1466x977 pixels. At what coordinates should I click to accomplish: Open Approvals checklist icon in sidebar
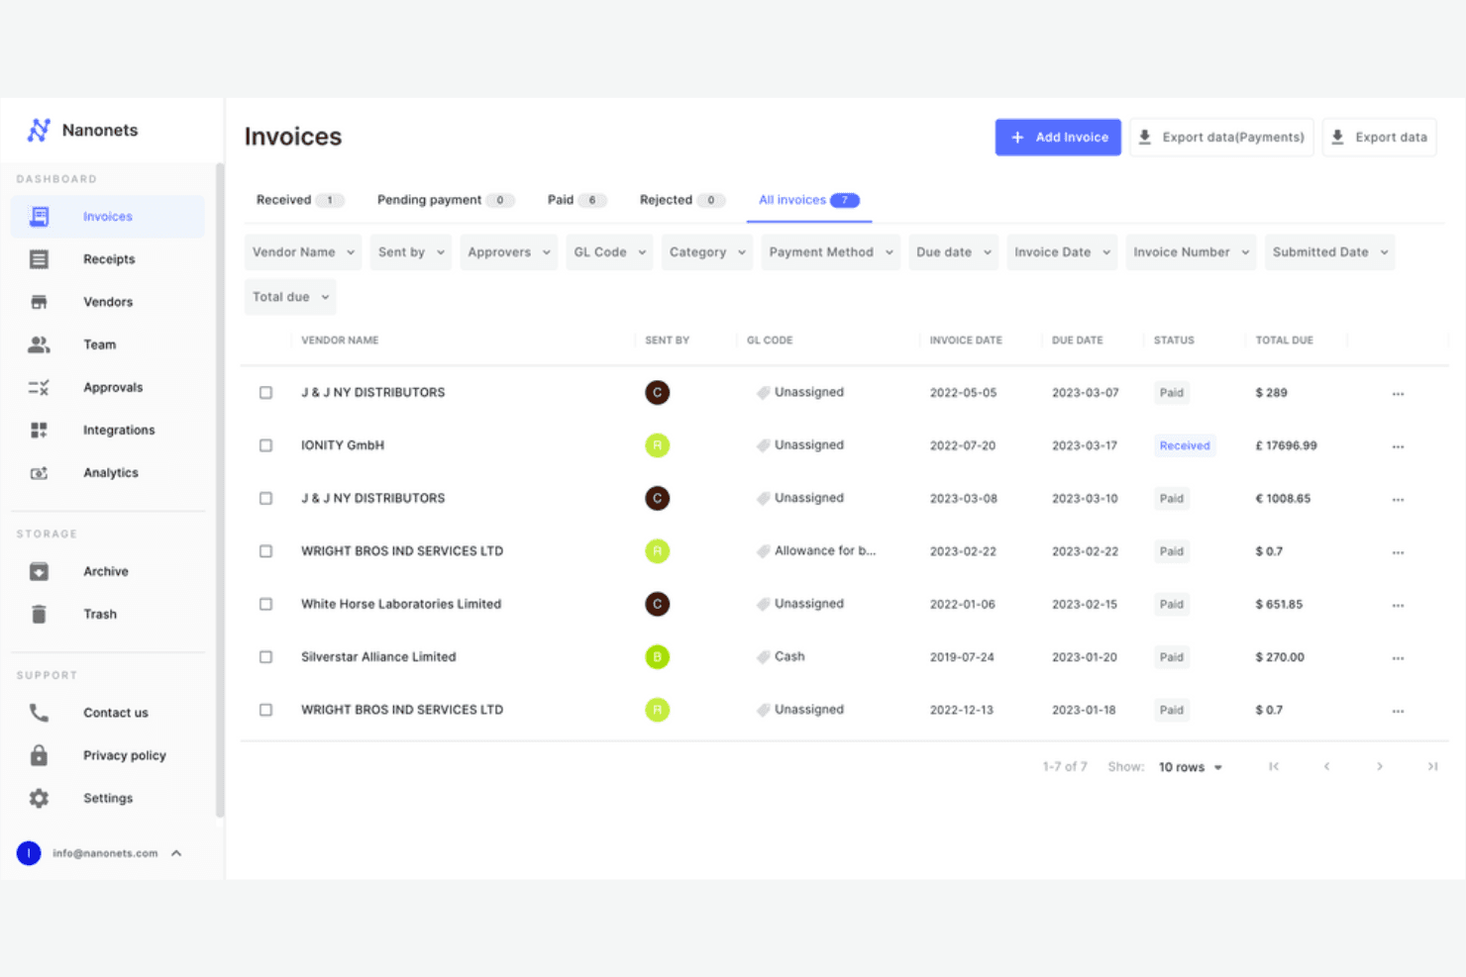point(39,387)
